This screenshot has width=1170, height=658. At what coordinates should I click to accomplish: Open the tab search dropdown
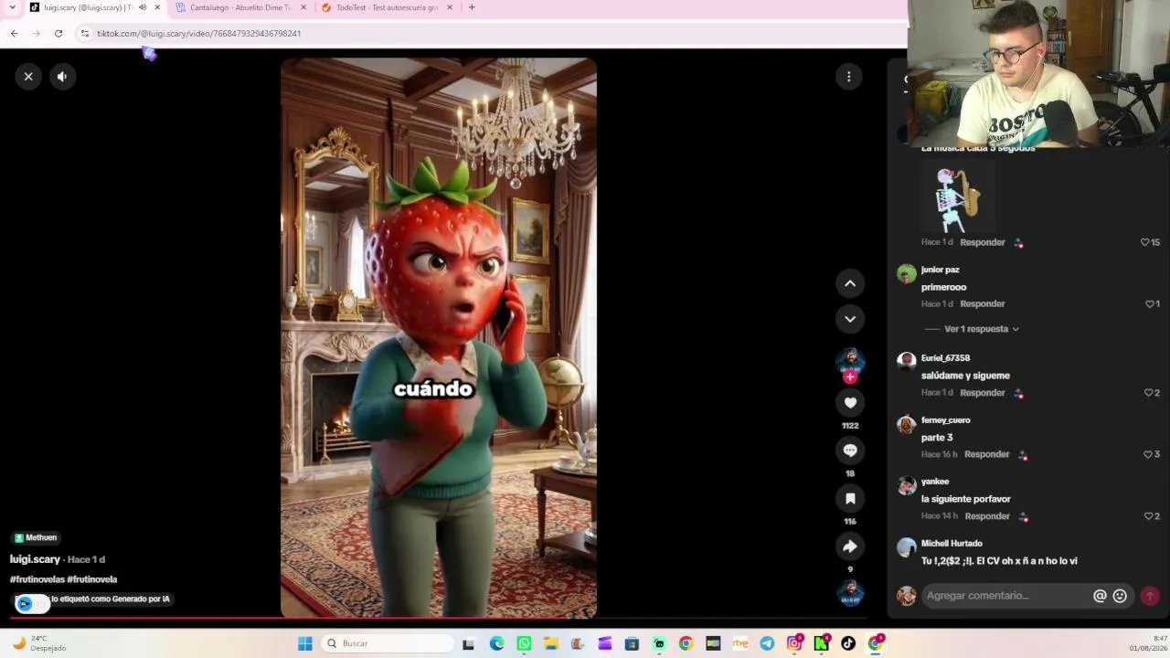click(x=12, y=7)
